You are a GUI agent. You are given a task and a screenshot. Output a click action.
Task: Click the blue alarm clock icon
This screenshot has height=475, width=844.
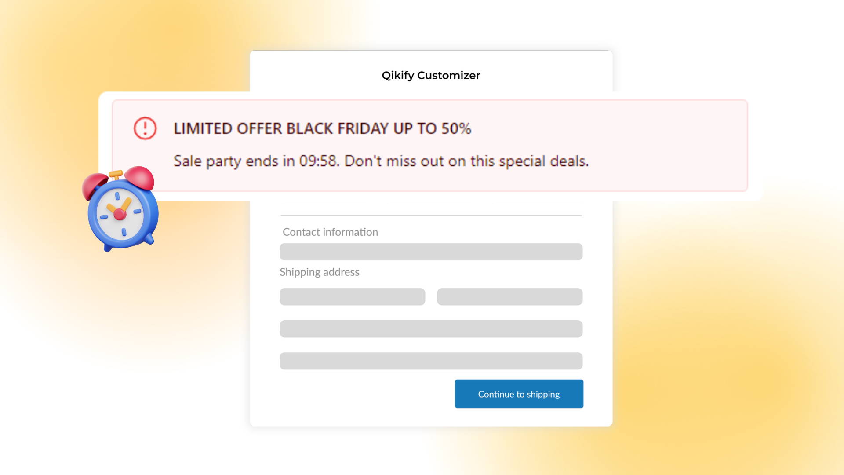pyautogui.click(x=120, y=208)
